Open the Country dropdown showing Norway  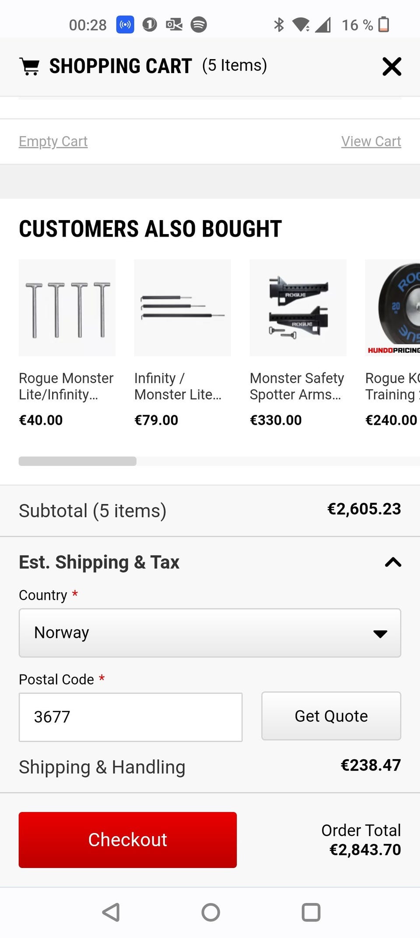pyautogui.click(x=210, y=633)
